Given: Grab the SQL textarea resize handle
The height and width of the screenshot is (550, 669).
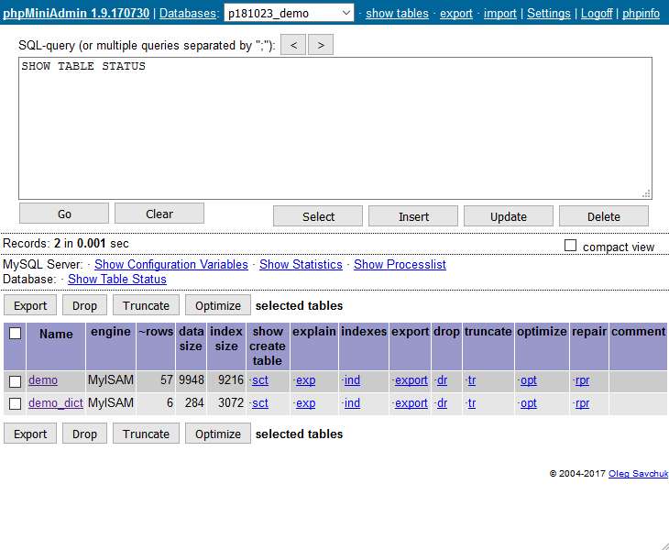Looking at the screenshot, I should click(x=646, y=193).
